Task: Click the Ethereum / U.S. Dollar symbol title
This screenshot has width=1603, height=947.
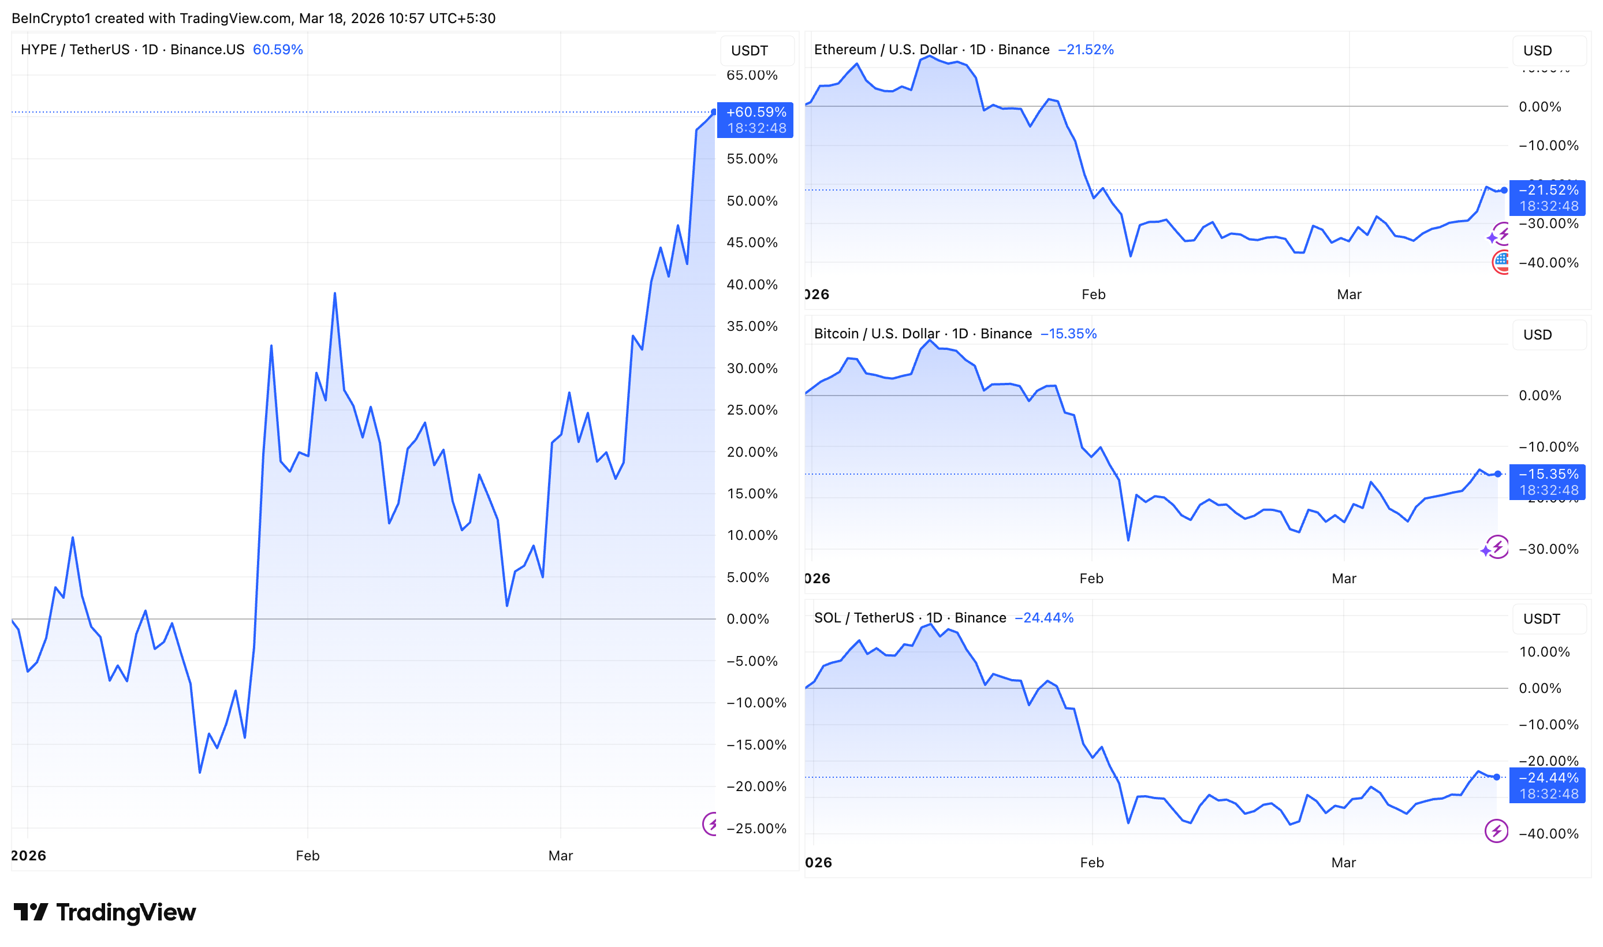Action: click(x=931, y=50)
